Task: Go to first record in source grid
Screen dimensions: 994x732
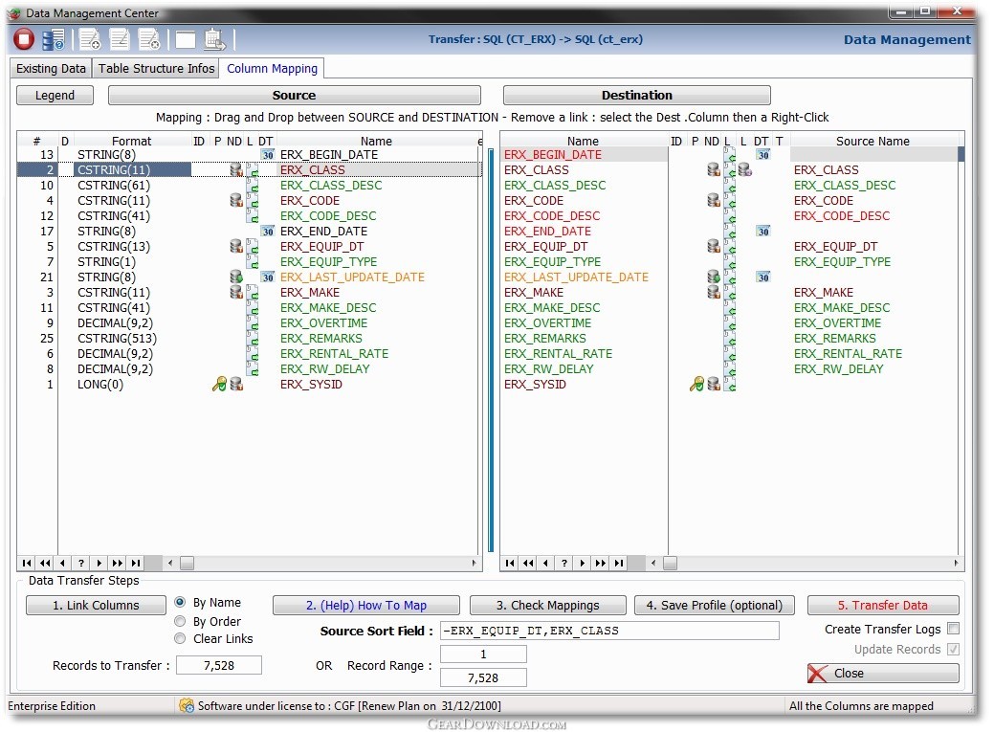Action: point(27,563)
